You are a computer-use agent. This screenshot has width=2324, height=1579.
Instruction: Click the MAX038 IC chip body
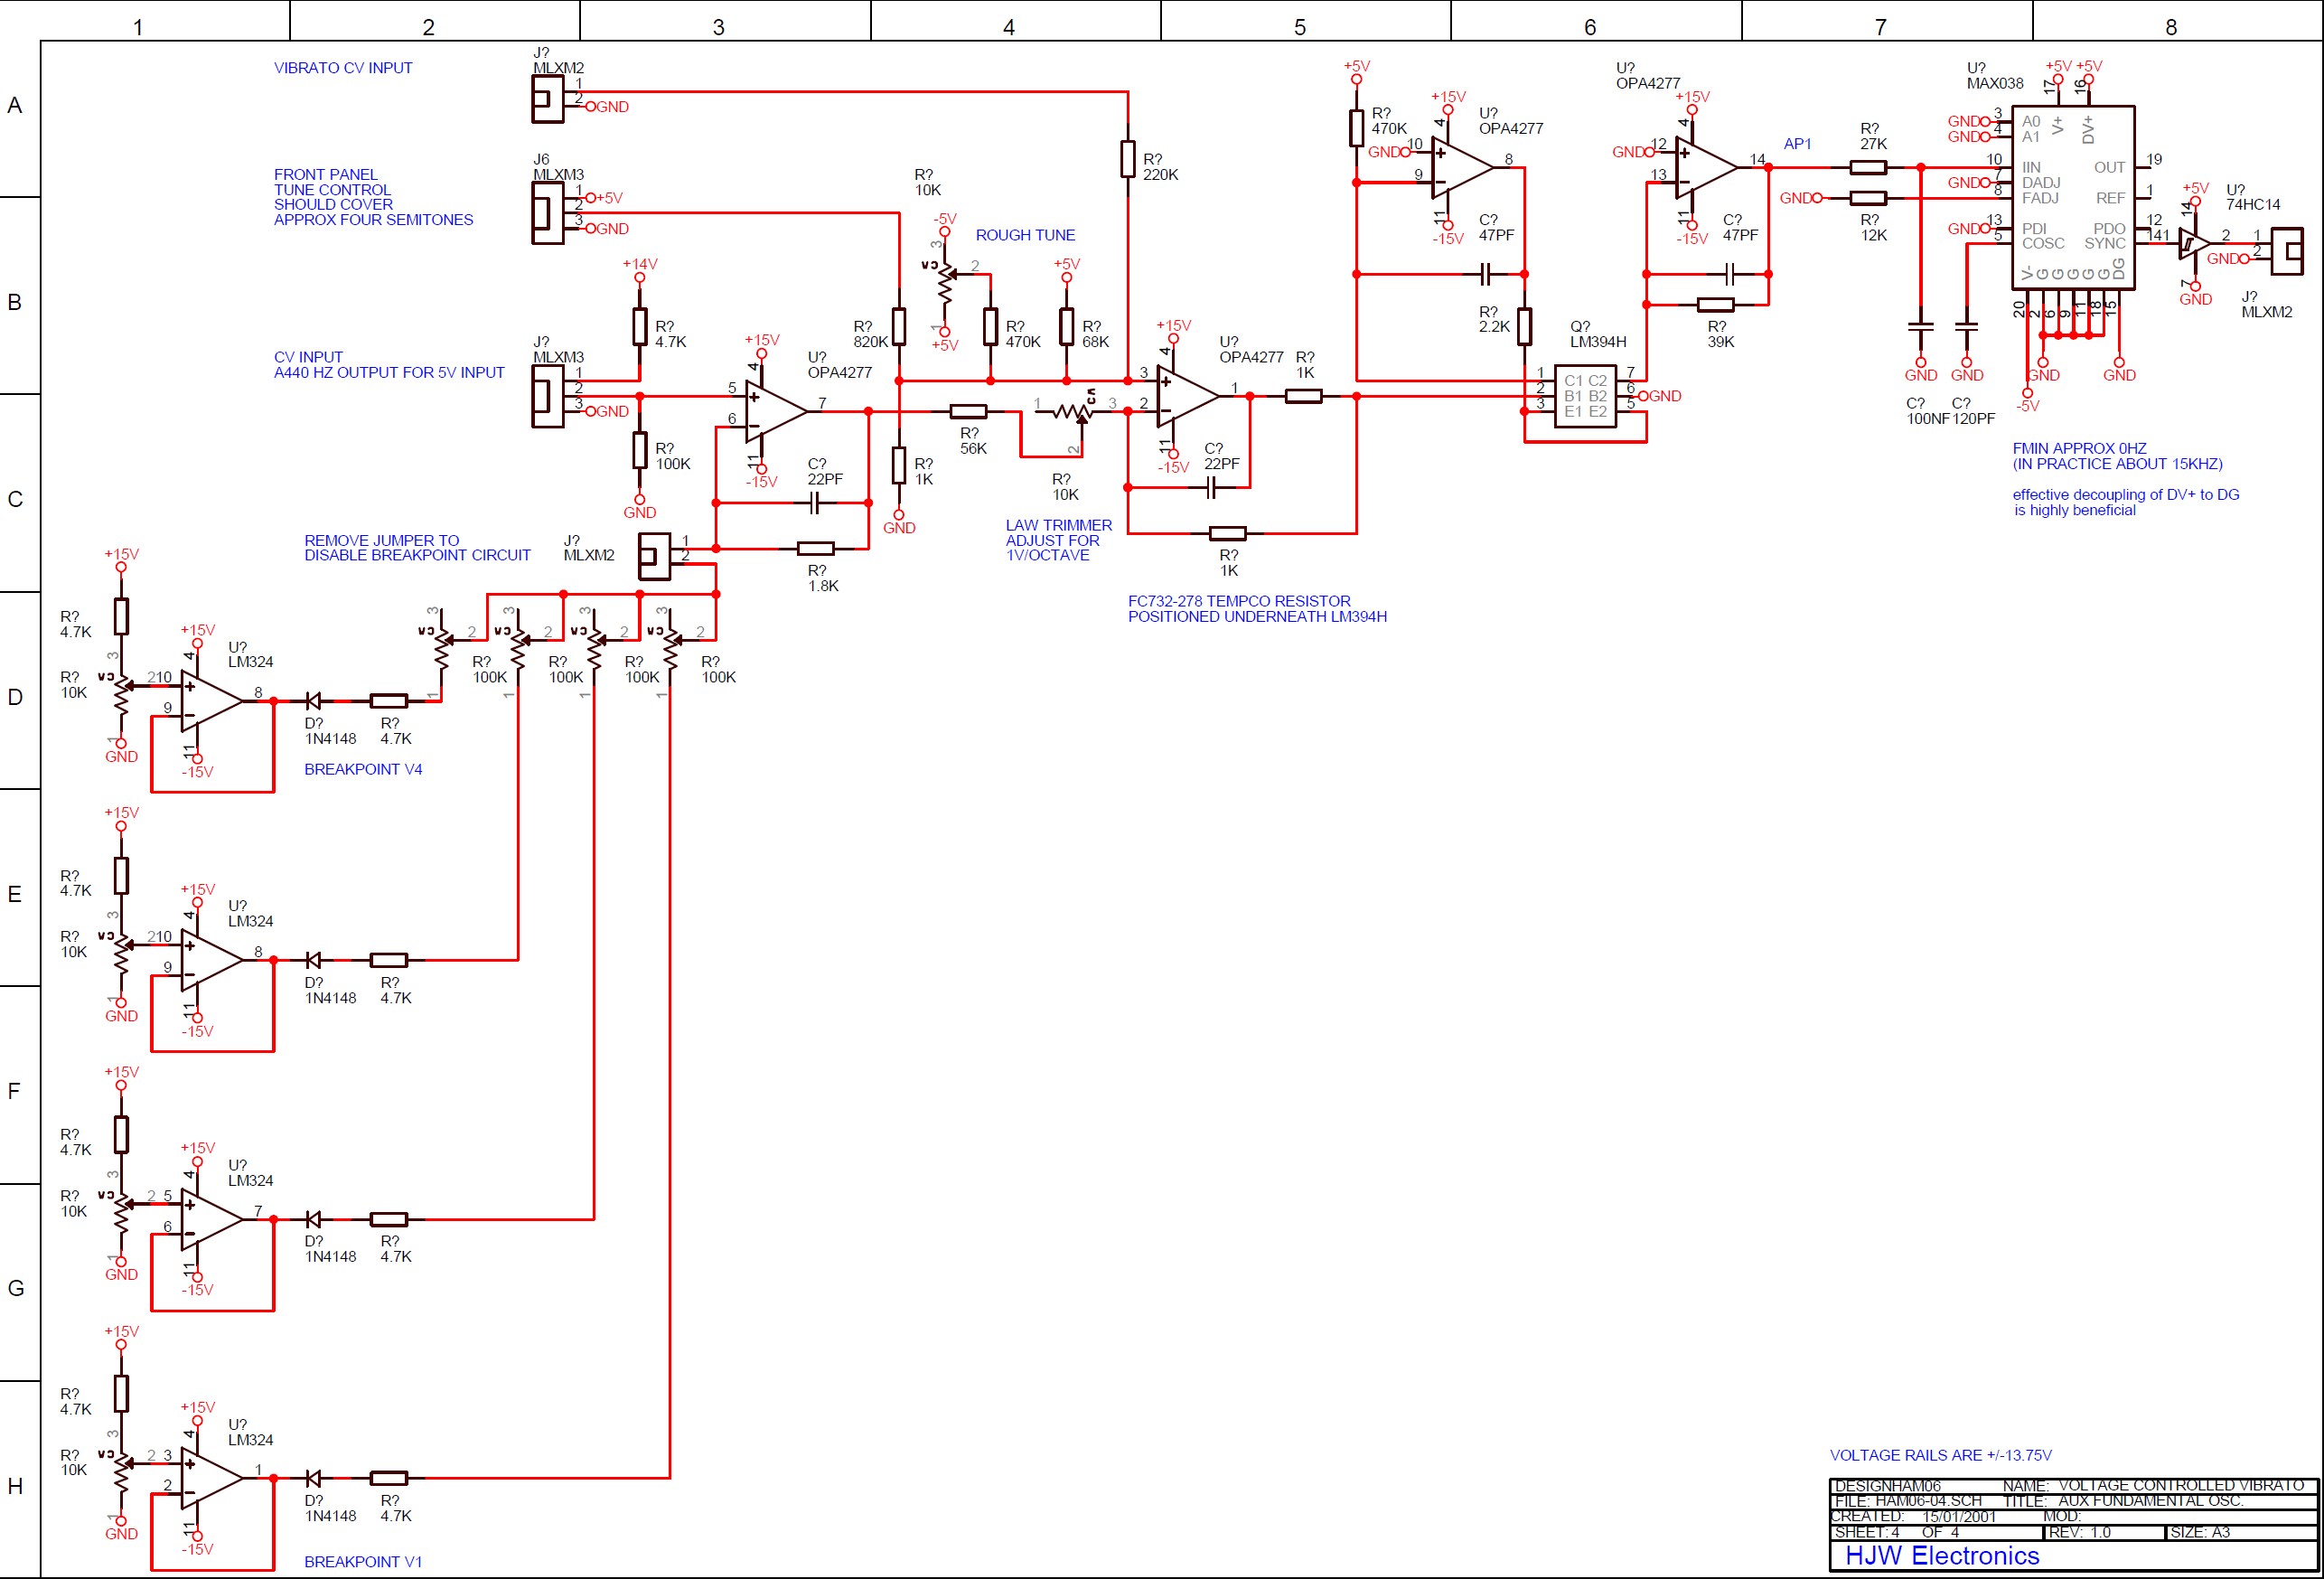[2072, 198]
